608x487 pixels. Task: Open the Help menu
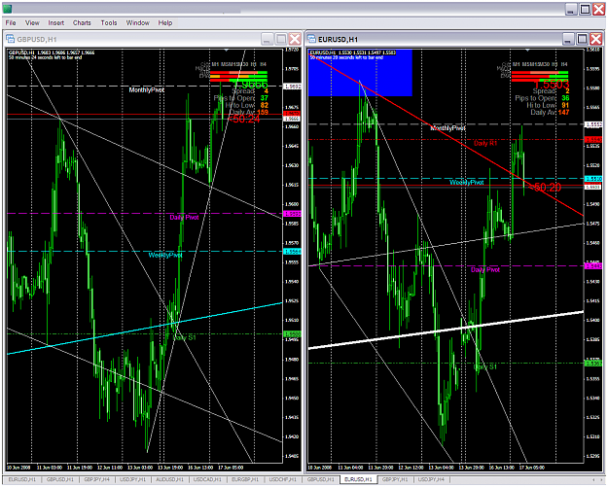pos(164,23)
